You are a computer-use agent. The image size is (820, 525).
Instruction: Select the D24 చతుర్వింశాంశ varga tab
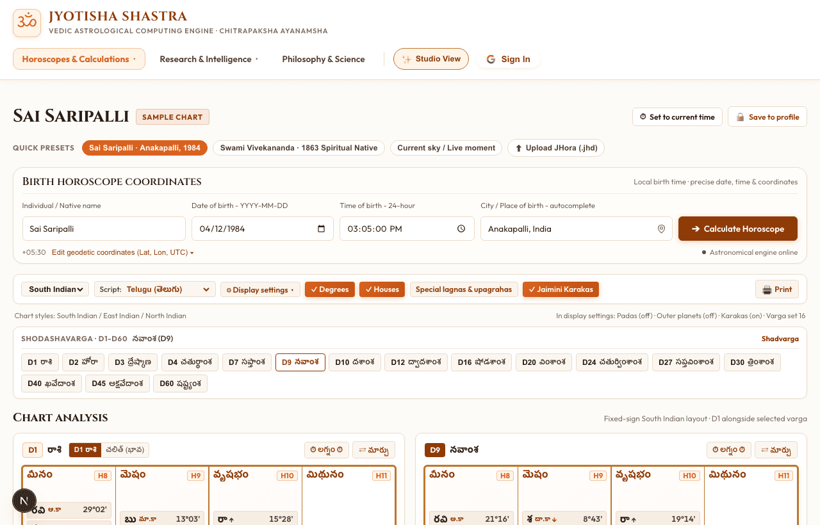point(612,362)
